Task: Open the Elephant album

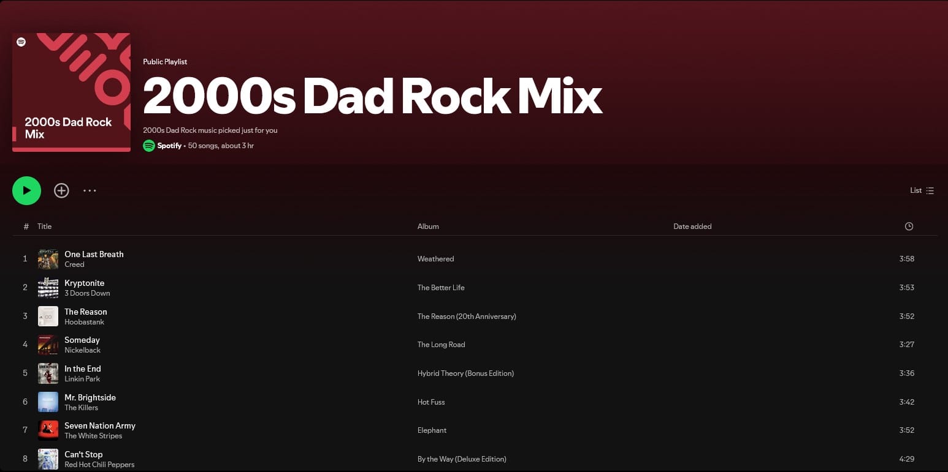Action: click(432, 430)
